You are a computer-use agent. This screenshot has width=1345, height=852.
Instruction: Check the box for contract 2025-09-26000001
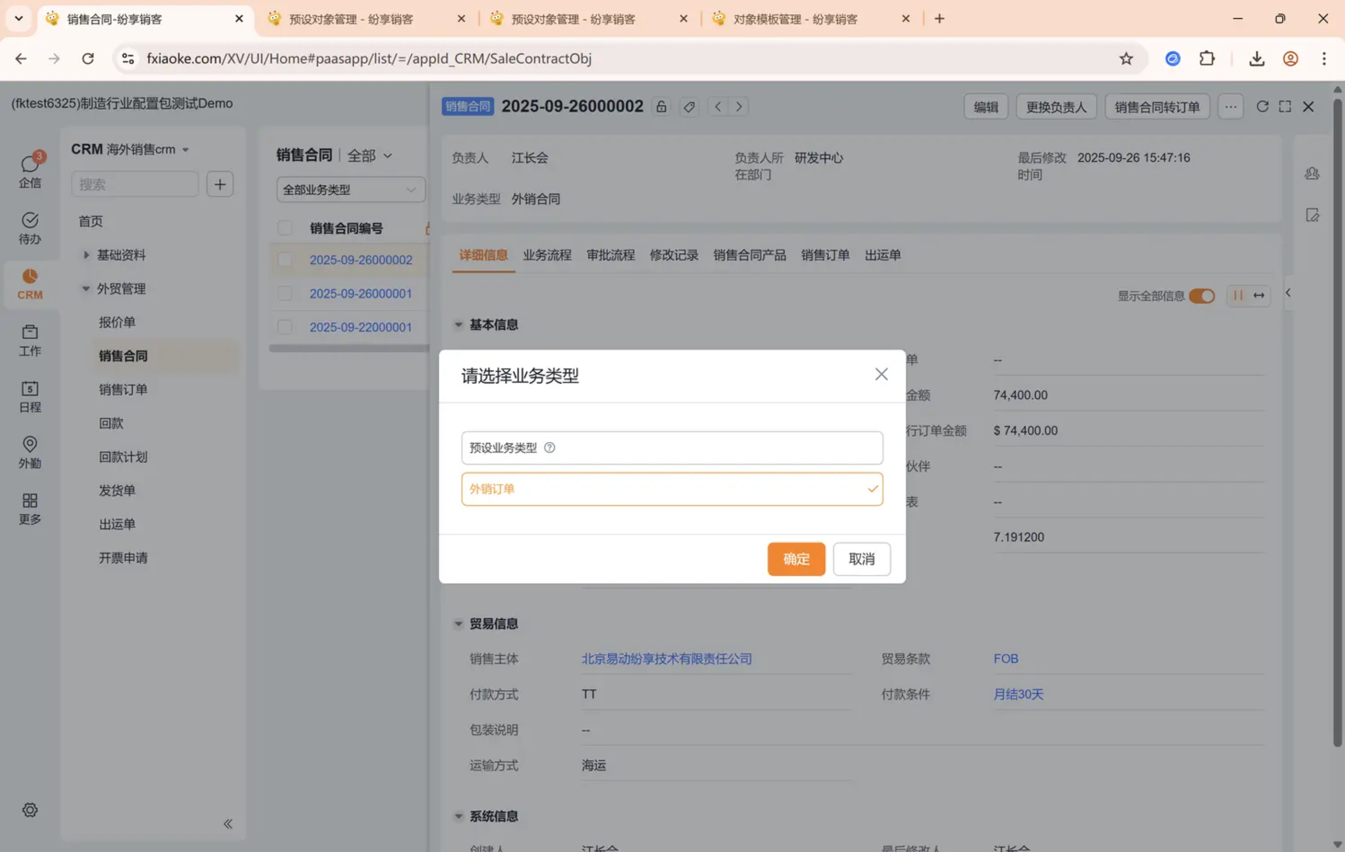pos(285,293)
